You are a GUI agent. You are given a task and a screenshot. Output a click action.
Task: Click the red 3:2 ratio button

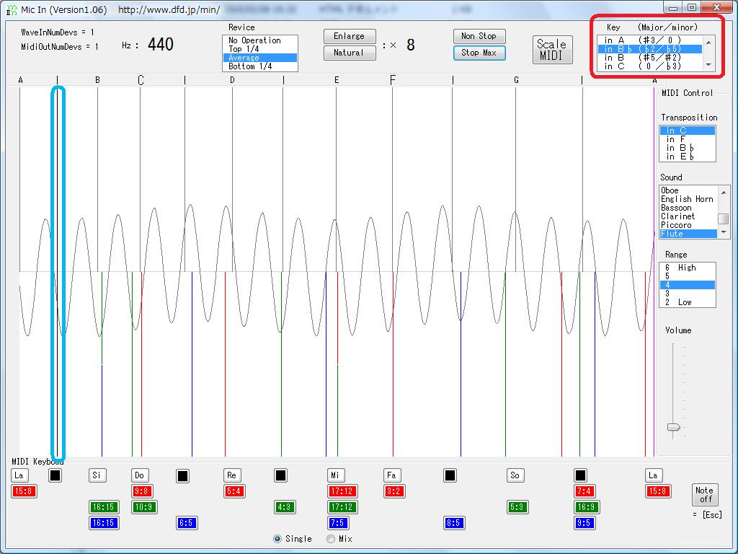394,491
